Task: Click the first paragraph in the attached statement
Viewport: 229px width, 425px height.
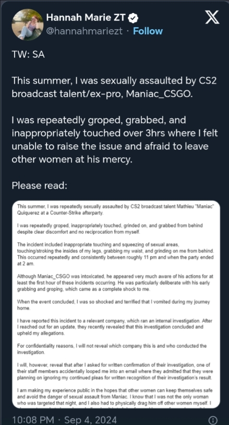Action: pyautogui.click(x=116, y=210)
